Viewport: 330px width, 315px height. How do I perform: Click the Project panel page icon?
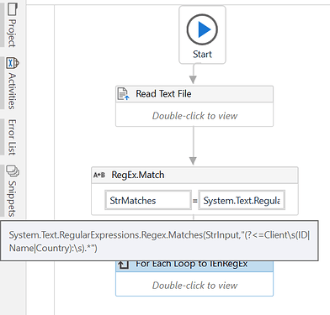click(12, 8)
